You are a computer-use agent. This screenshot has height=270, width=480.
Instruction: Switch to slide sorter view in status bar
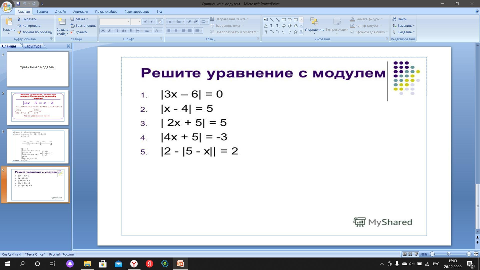[x=410, y=254]
